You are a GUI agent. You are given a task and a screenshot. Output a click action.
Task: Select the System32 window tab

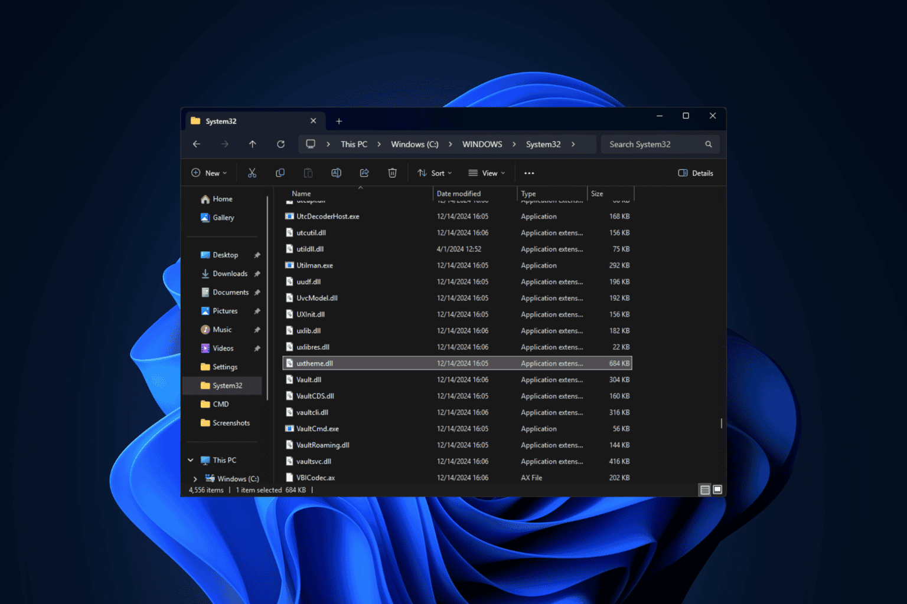254,121
